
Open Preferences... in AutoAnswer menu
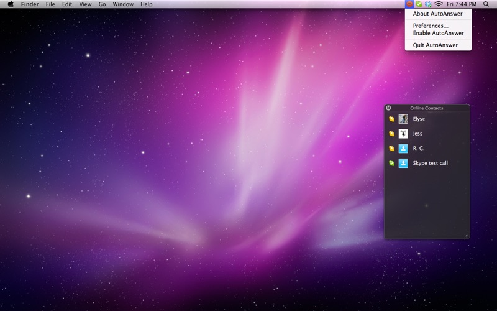tap(431, 26)
